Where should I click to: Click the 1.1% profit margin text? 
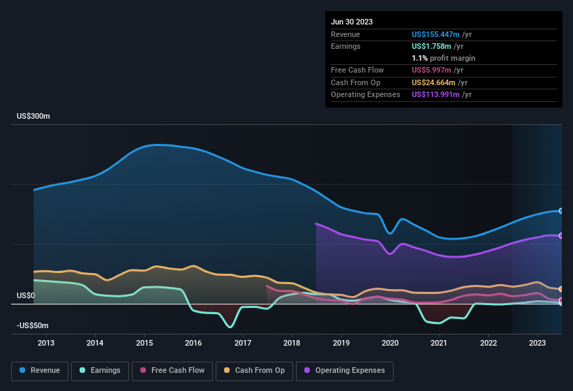click(443, 58)
